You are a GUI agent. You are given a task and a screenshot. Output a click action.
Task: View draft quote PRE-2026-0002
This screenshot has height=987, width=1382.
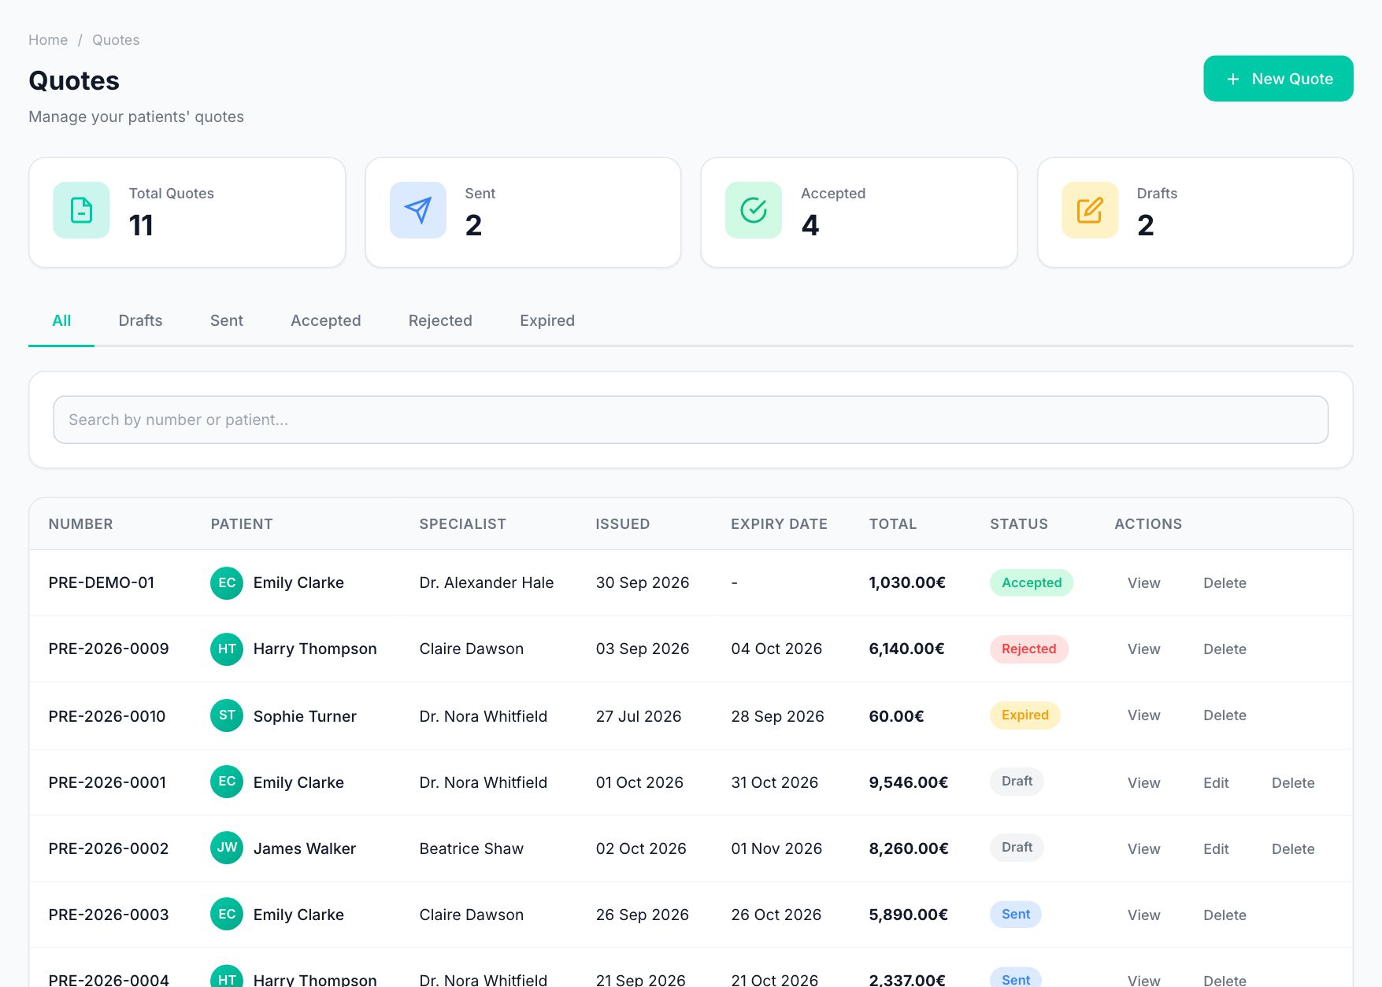point(1143,849)
